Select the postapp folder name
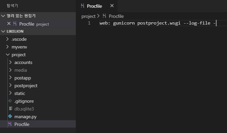The height and width of the screenshot is (133, 227). 23,78
